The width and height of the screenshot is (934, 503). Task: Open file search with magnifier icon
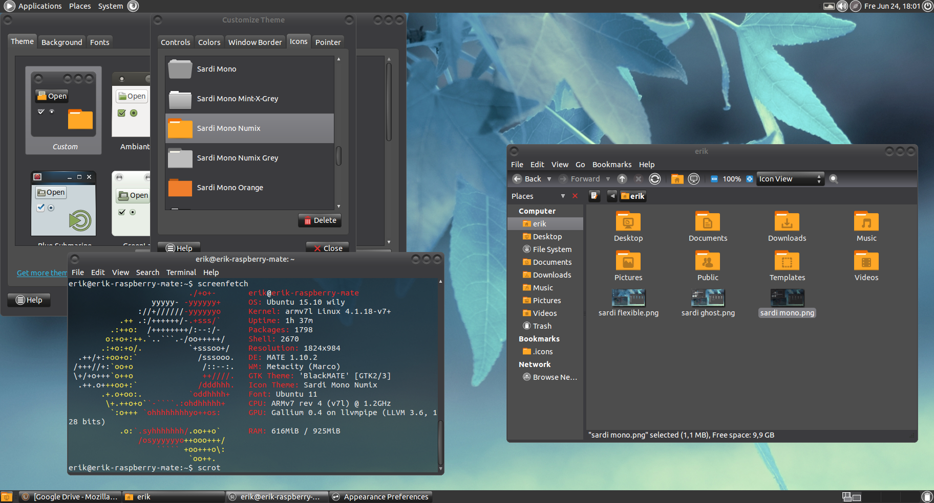834,179
